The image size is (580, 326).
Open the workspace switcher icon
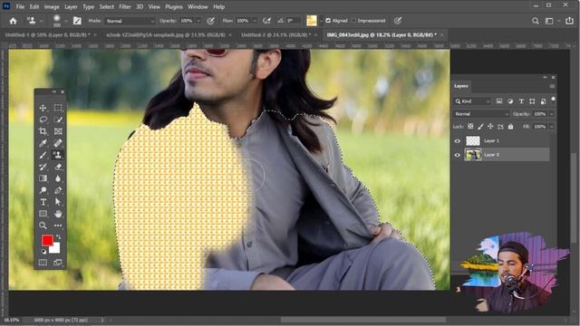[549, 21]
